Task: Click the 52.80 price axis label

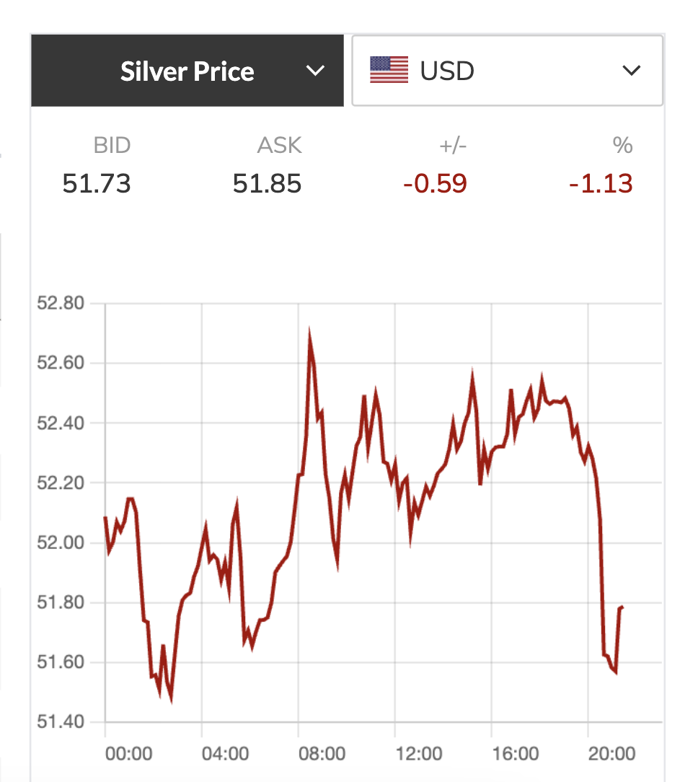Action: tap(61, 303)
